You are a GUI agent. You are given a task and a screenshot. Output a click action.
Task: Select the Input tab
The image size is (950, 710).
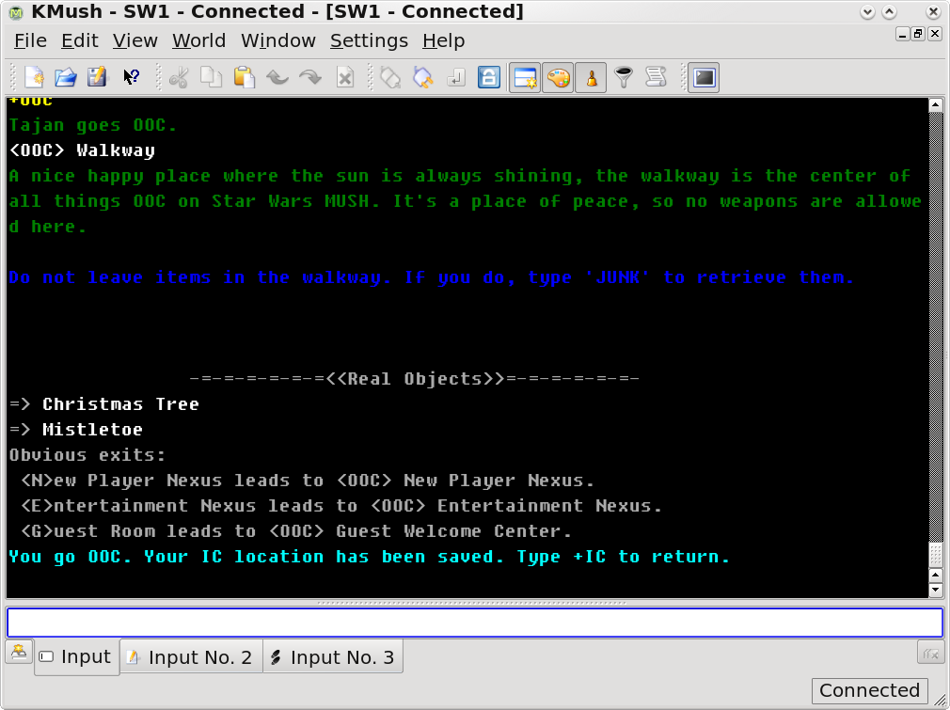click(76, 656)
